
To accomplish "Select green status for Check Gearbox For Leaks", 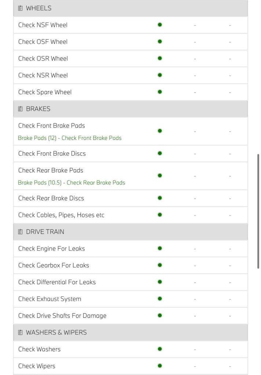I will pyautogui.click(x=160, y=265).
